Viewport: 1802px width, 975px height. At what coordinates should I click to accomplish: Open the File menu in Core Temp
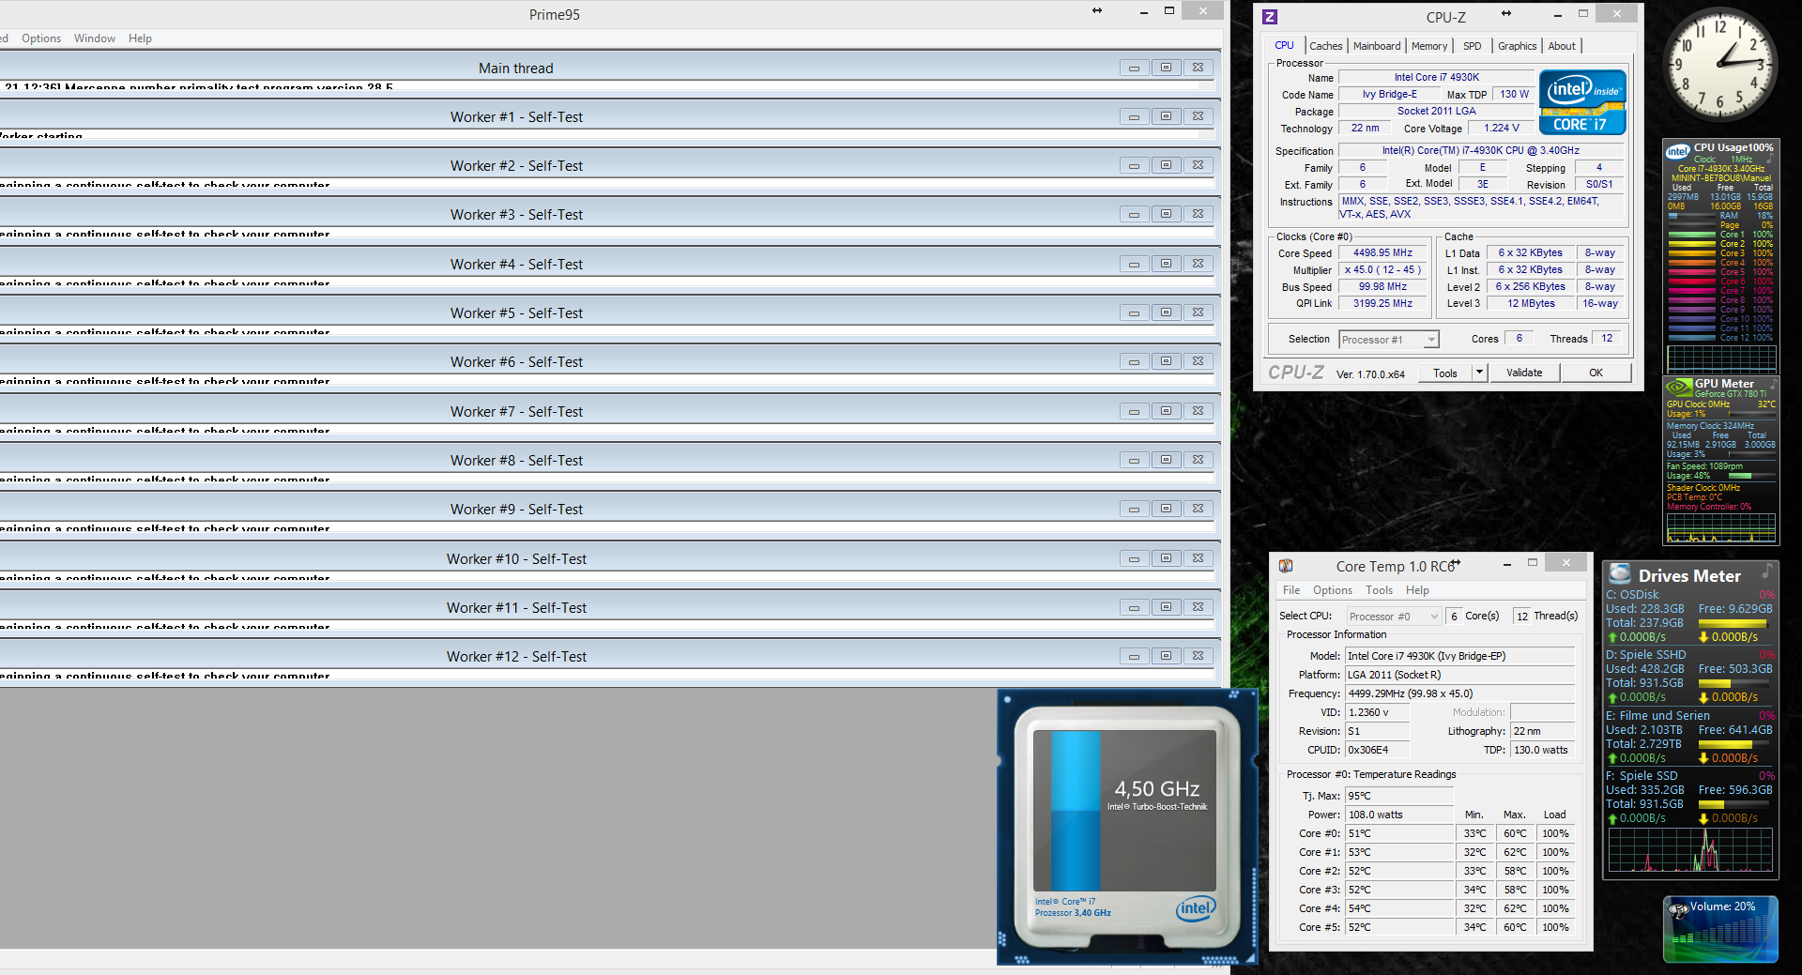pos(1291,590)
